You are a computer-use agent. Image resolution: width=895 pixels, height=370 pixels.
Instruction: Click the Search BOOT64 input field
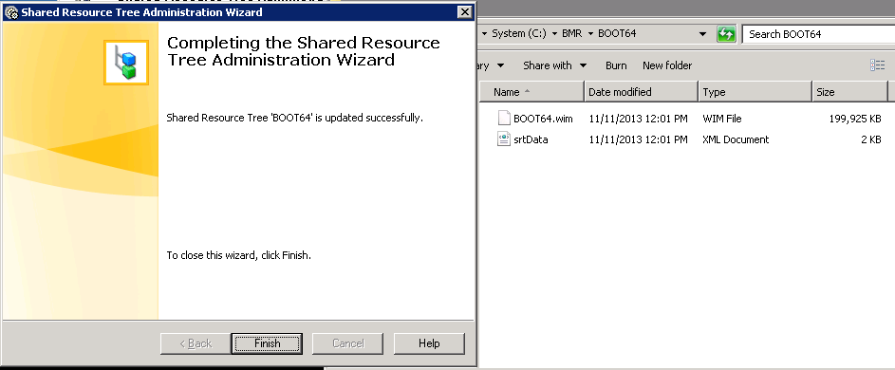click(818, 34)
